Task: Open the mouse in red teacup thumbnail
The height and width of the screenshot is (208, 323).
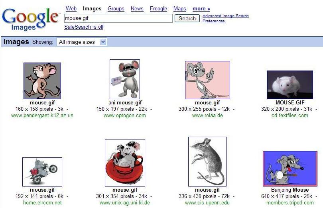Action: 125,163
